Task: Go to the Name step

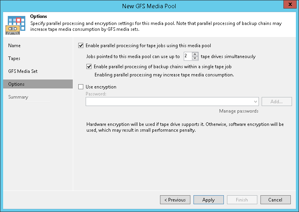Action: [14, 46]
